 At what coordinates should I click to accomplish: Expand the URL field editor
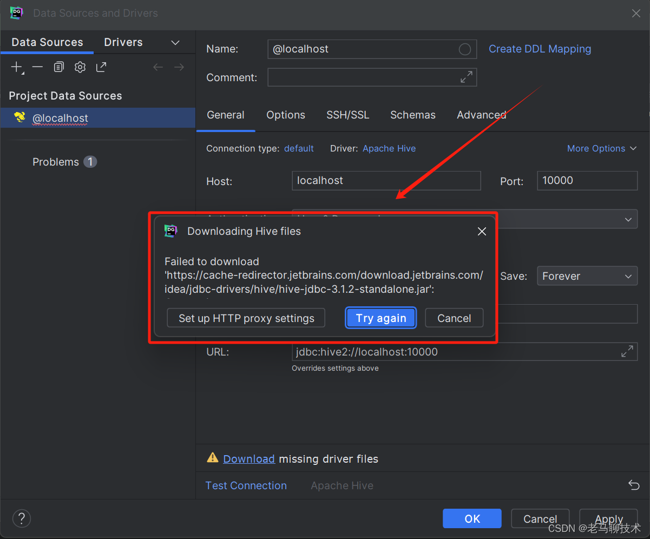pyautogui.click(x=627, y=352)
